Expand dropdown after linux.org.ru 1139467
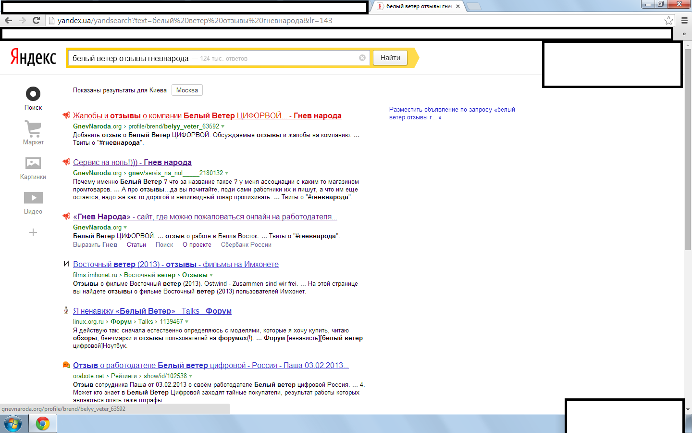The image size is (692, 433). point(186,322)
